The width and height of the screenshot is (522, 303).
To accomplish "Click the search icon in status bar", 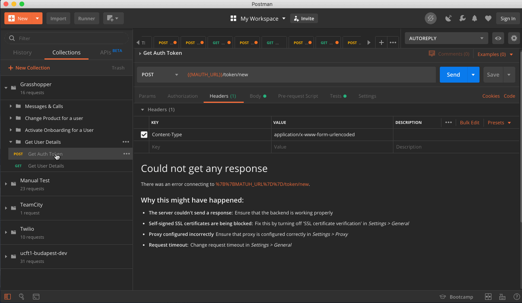I will point(22,296).
